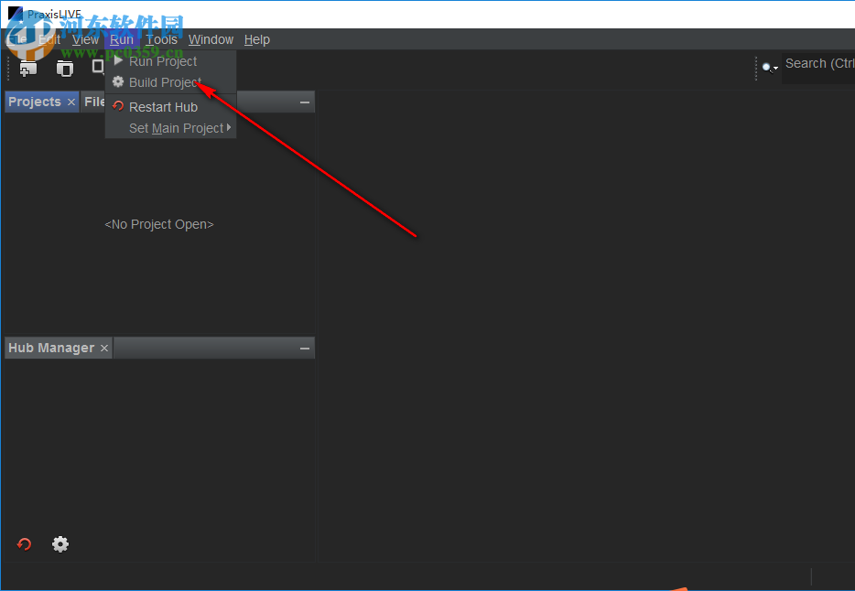Click the No Project Open placeholder text
The height and width of the screenshot is (591, 855).
[x=159, y=224]
